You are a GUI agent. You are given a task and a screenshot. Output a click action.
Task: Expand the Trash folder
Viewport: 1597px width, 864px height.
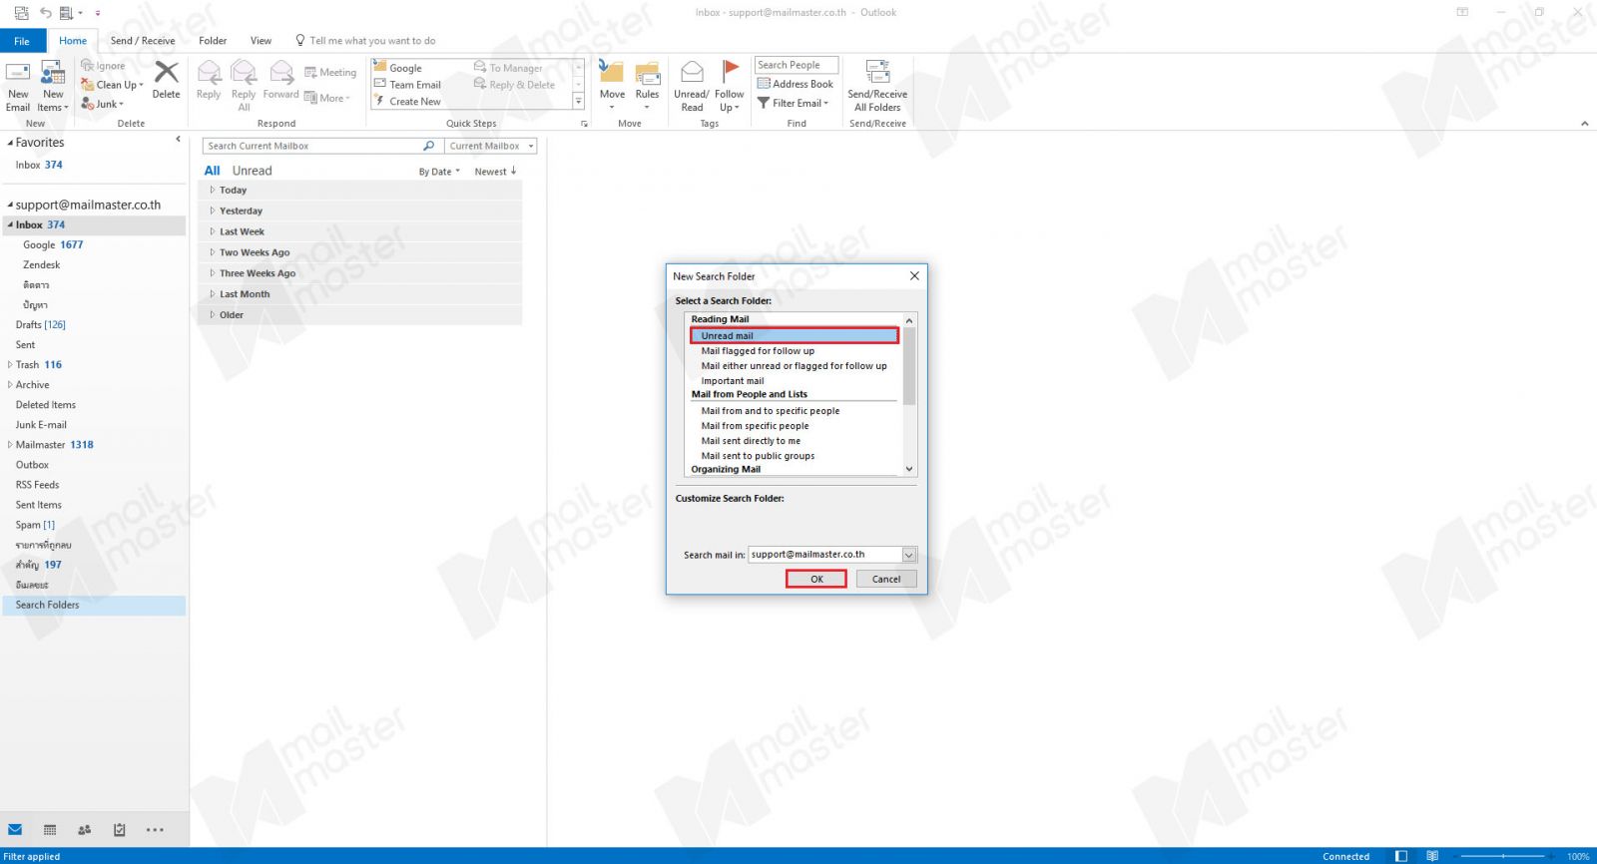pyautogui.click(x=10, y=365)
